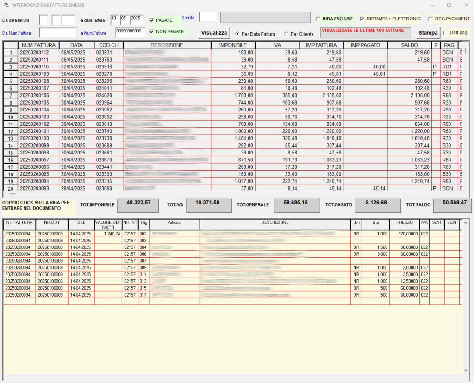474x383 pixels.
Task: Click the Qta column header
Action: [x=376, y=225]
